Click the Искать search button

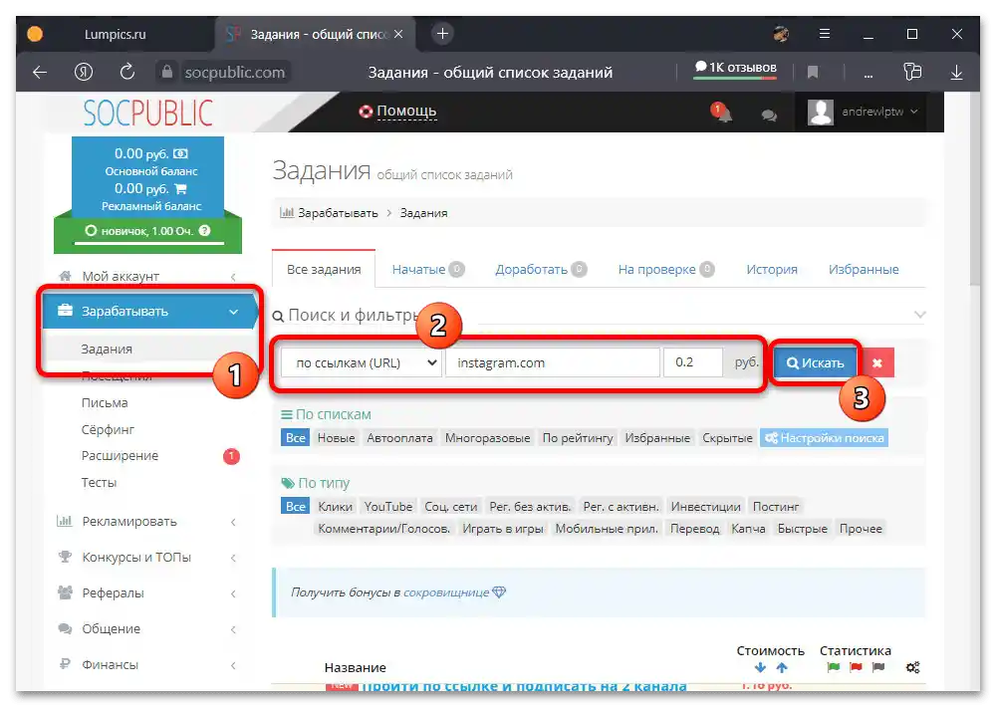(x=815, y=362)
